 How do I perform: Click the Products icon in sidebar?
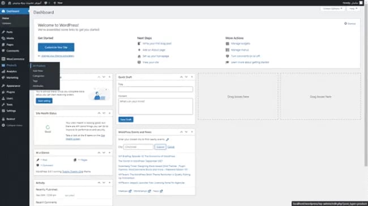(3, 65)
